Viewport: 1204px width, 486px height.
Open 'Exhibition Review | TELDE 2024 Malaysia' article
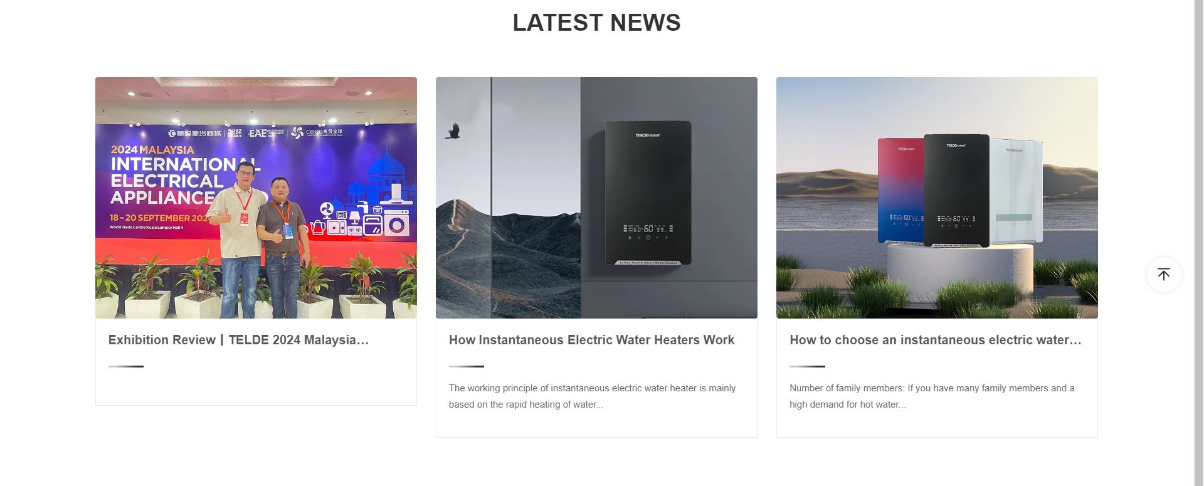pos(238,340)
